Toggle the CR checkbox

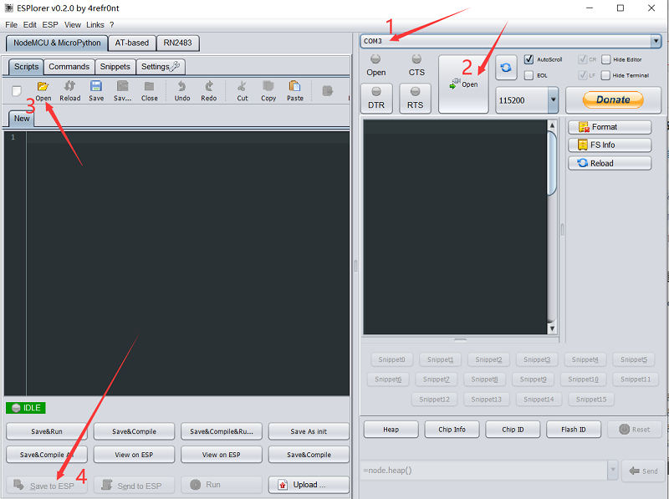(x=582, y=59)
